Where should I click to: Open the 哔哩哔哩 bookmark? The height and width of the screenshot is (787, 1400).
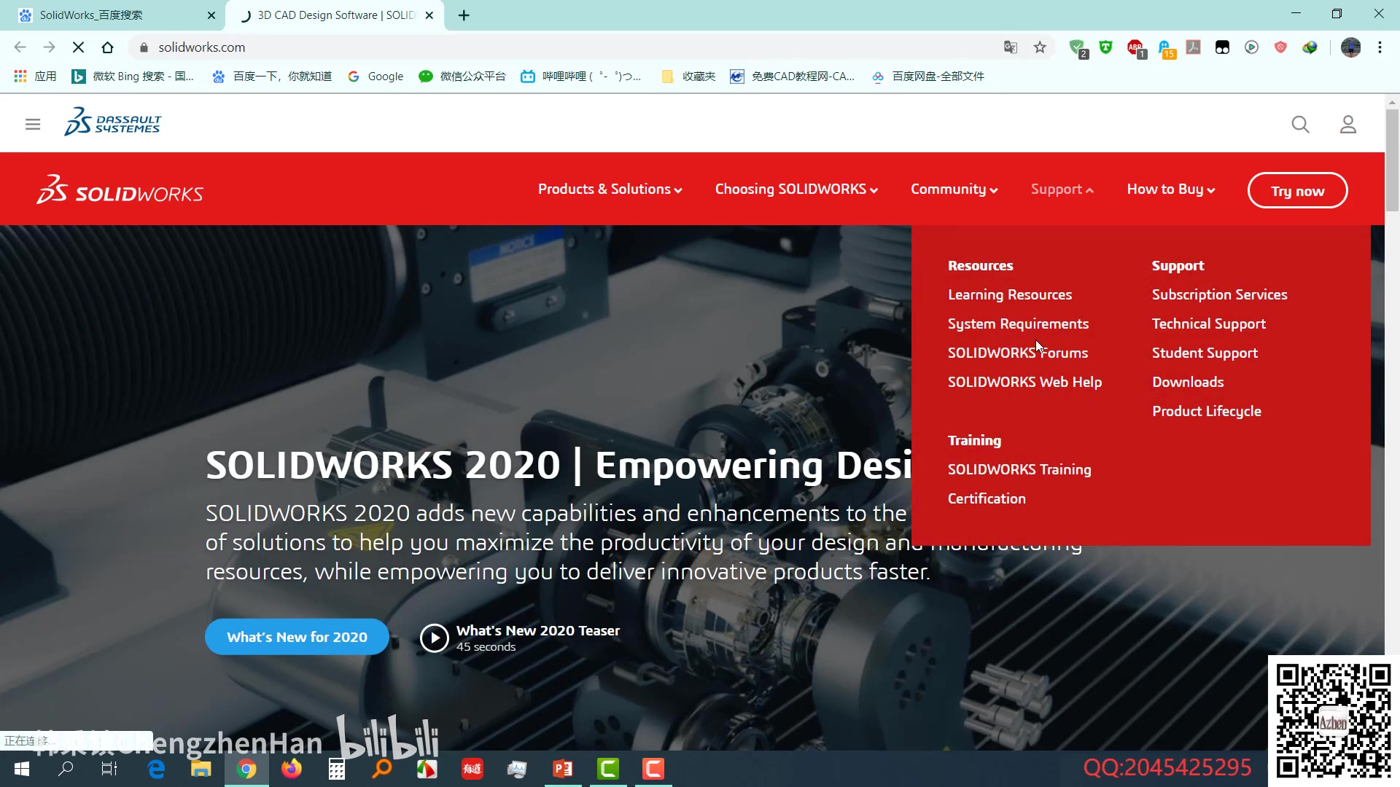tap(581, 76)
